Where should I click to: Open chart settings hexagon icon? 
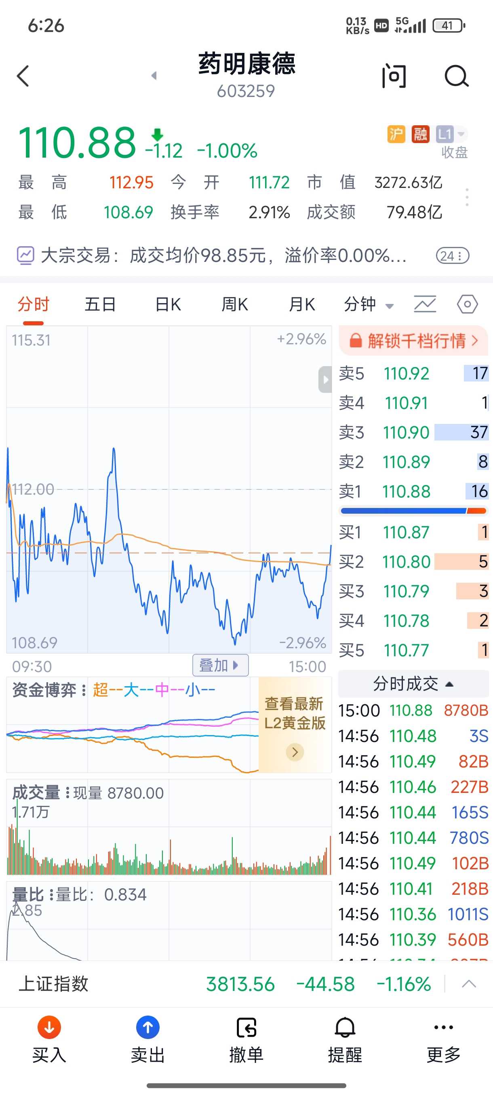point(467,304)
